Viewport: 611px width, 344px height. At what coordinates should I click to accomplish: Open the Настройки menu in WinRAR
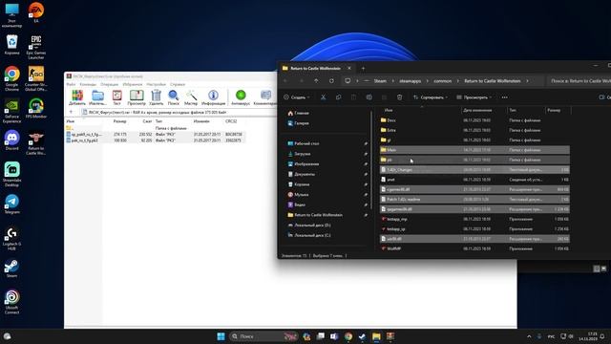click(x=157, y=84)
